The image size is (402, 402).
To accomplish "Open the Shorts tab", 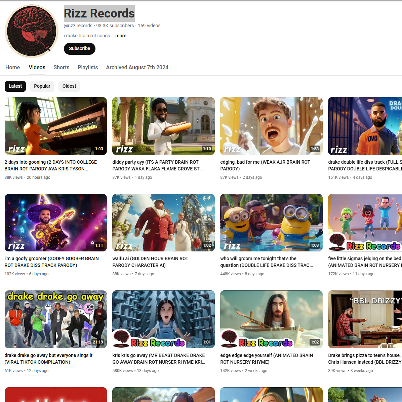I will (62, 68).
